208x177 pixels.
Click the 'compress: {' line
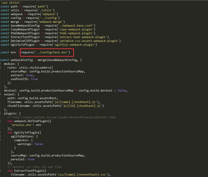23,140
